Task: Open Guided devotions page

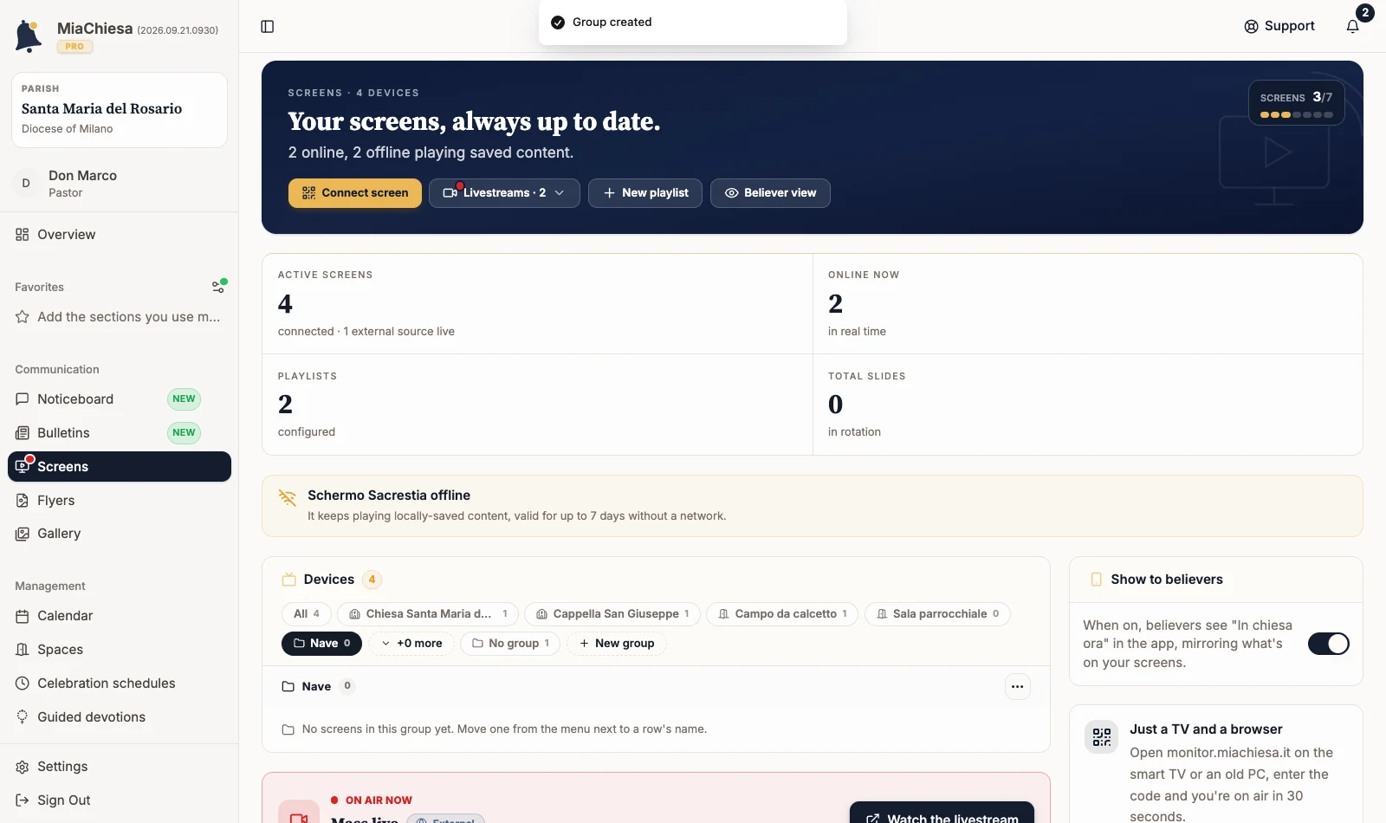Action: [x=120, y=717]
